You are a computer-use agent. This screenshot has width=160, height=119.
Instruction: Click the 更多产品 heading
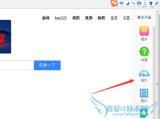pos(144,17)
